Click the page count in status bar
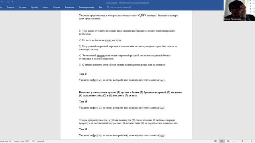255x143 pixels. tap(5, 141)
